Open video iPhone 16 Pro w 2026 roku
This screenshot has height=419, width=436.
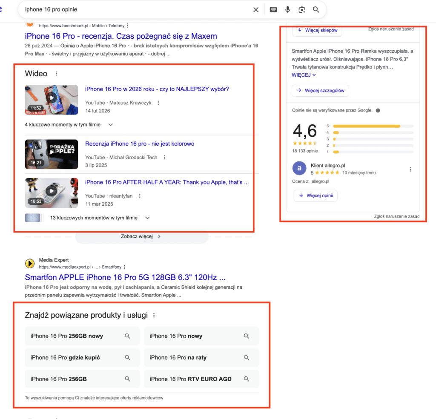(157, 89)
